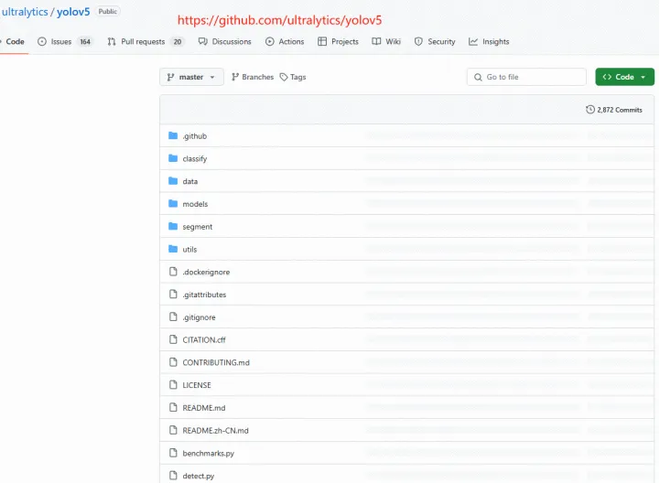Open the data folder name
This screenshot has width=660, height=483.
coord(190,181)
